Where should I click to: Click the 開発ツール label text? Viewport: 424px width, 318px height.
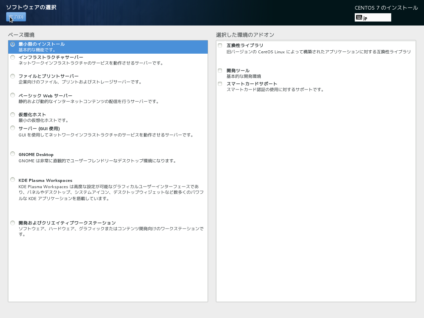pos(238,71)
